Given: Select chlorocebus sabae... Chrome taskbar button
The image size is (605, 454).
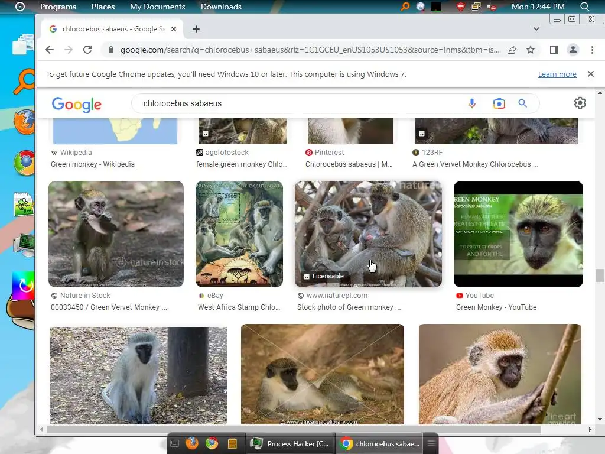Looking at the screenshot, I should [380, 444].
